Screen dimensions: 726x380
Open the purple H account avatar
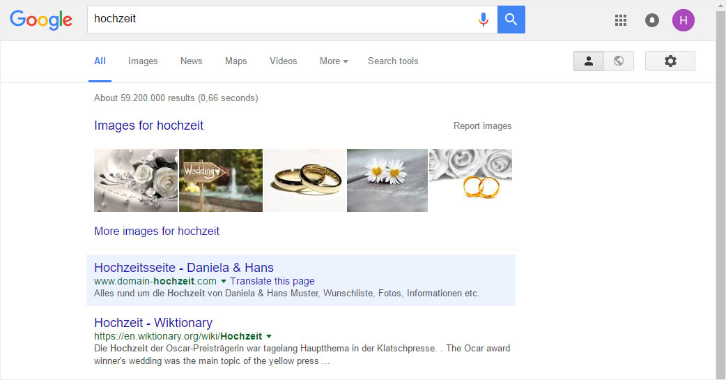[x=683, y=20]
